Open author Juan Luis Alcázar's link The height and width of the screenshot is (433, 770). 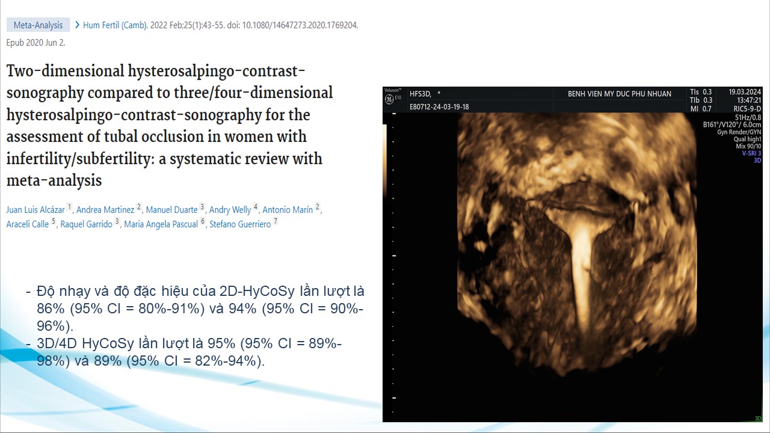[35, 210]
